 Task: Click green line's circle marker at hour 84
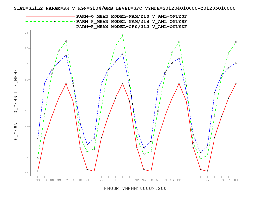(x=236, y=42)
